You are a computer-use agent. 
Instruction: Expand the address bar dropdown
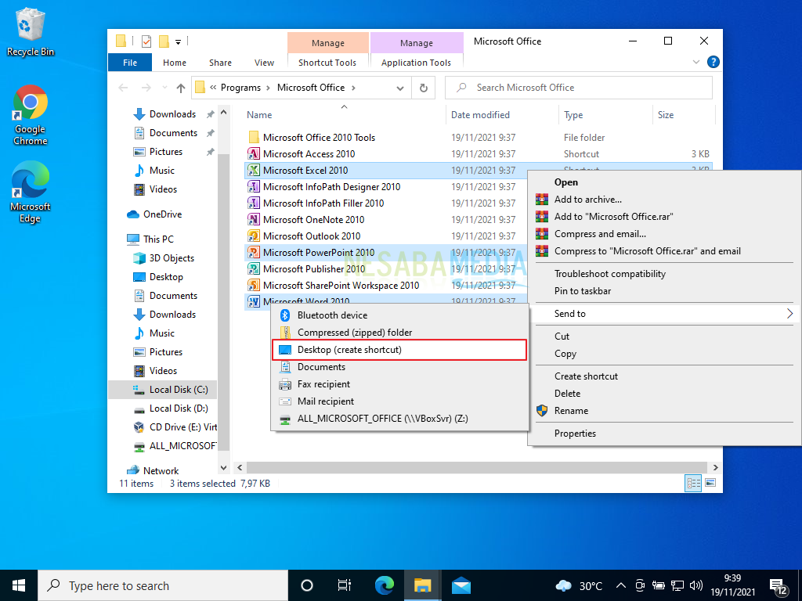click(399, 88)
